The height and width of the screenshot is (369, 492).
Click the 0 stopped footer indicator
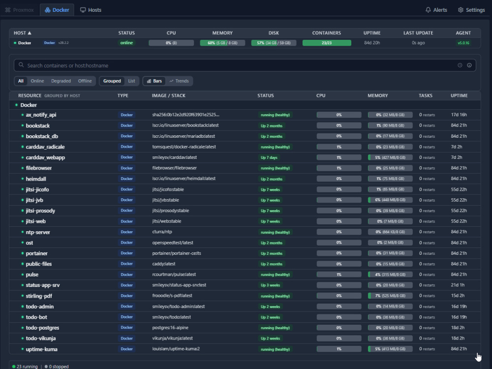(x=57, y=366)
